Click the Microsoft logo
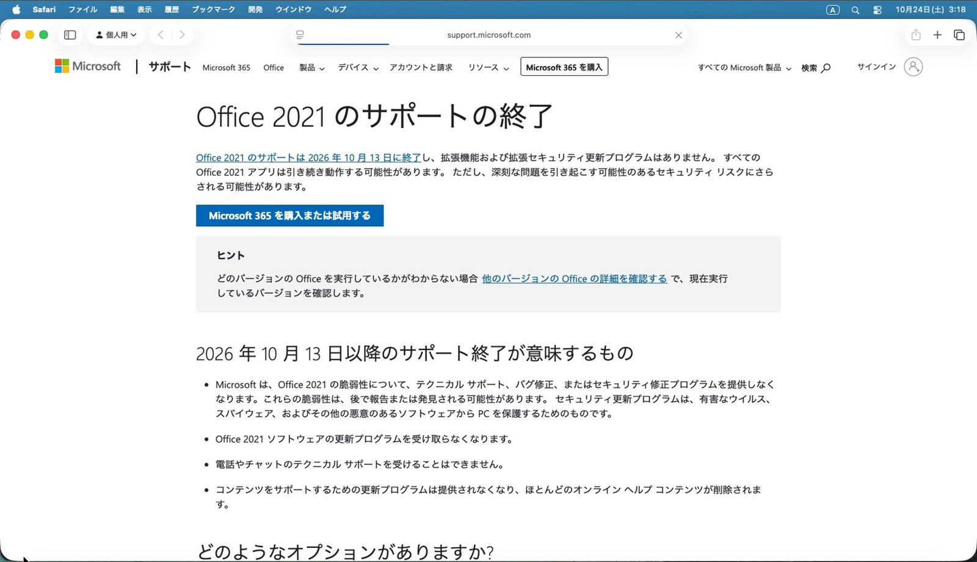977x562 pixels. [x=88, y=66]
